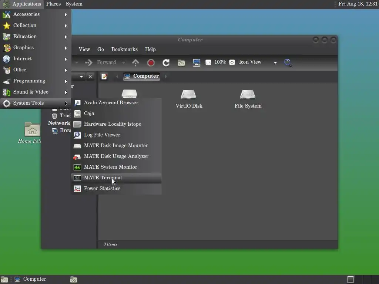
Task: Expand the Sound & Video submenu
Action: pyautogui.click(x=36, y=92)
